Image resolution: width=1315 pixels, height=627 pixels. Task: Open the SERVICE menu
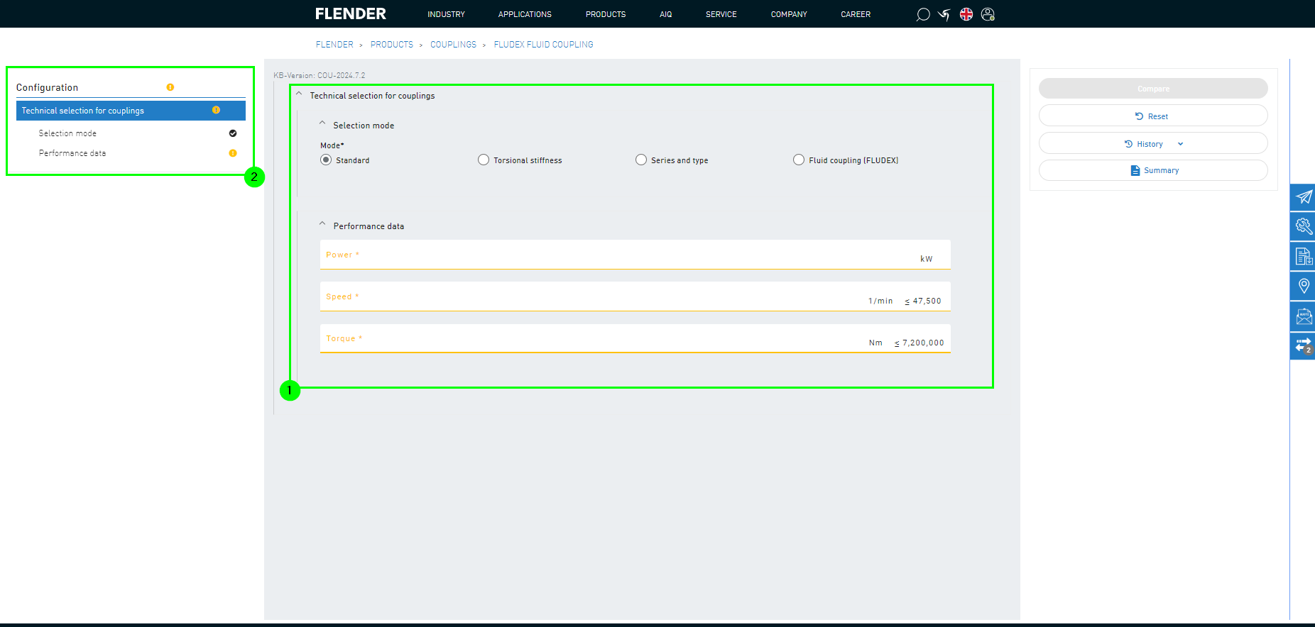pos(721,14)
